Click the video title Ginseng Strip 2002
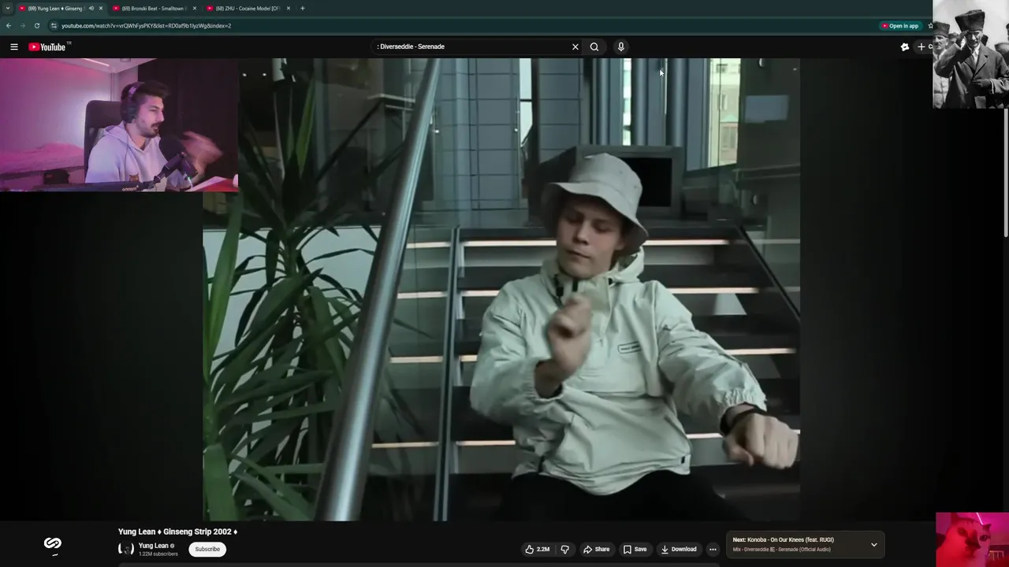Viewport: 1009px width, 567px height. (x=177, y=532)
